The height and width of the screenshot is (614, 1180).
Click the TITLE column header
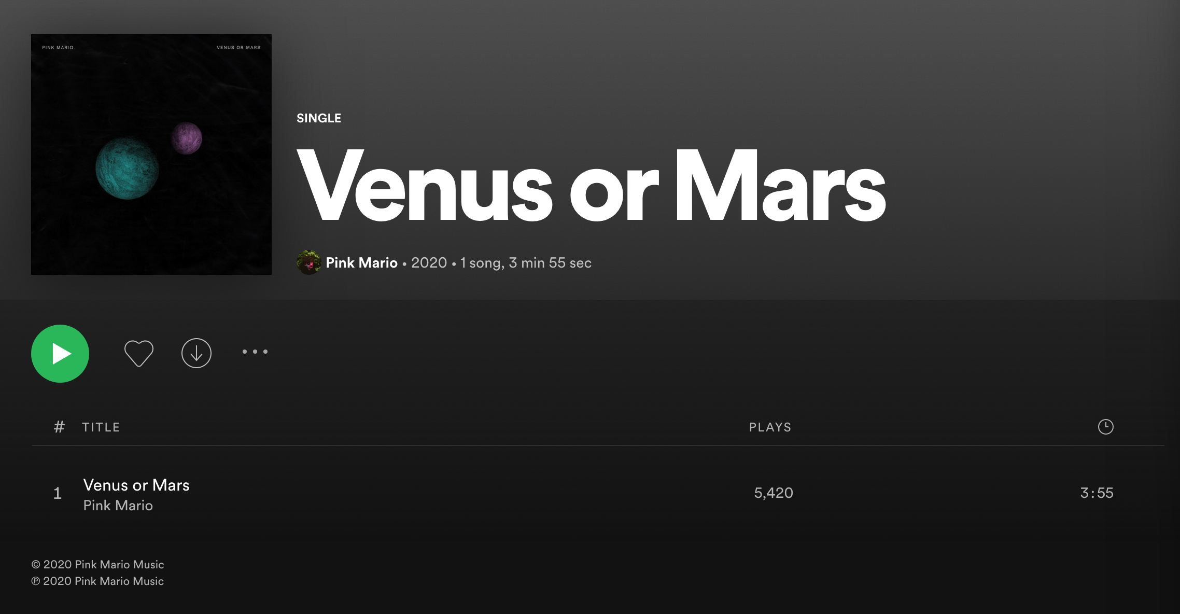pyautogui.click(x=101, y=427)
